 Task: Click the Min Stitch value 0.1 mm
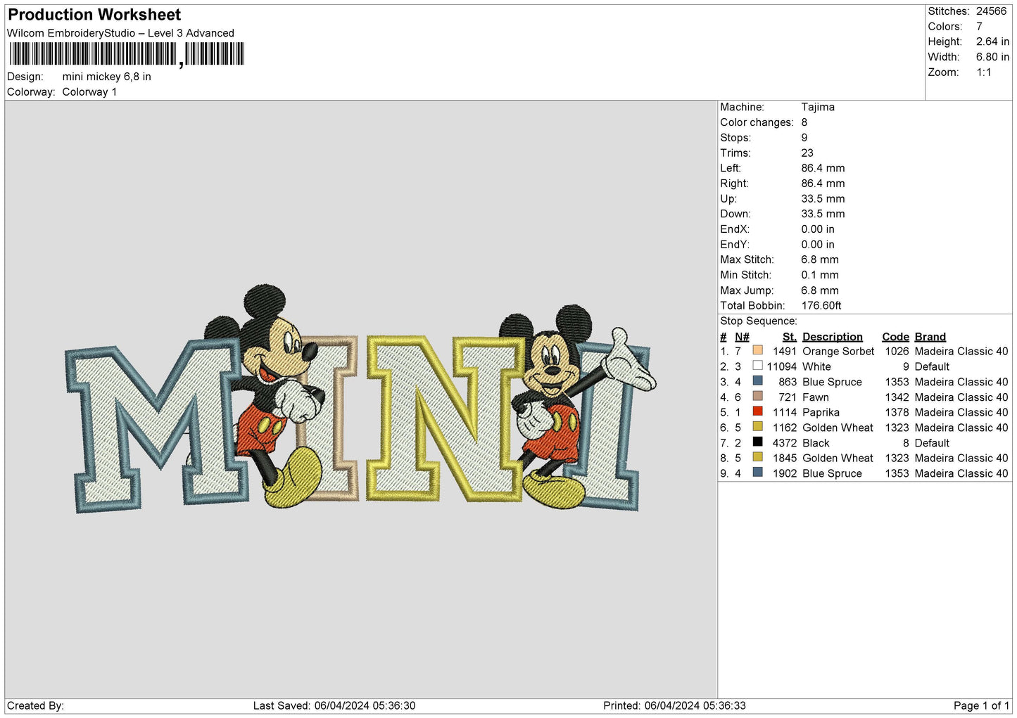tap(820, 275)
